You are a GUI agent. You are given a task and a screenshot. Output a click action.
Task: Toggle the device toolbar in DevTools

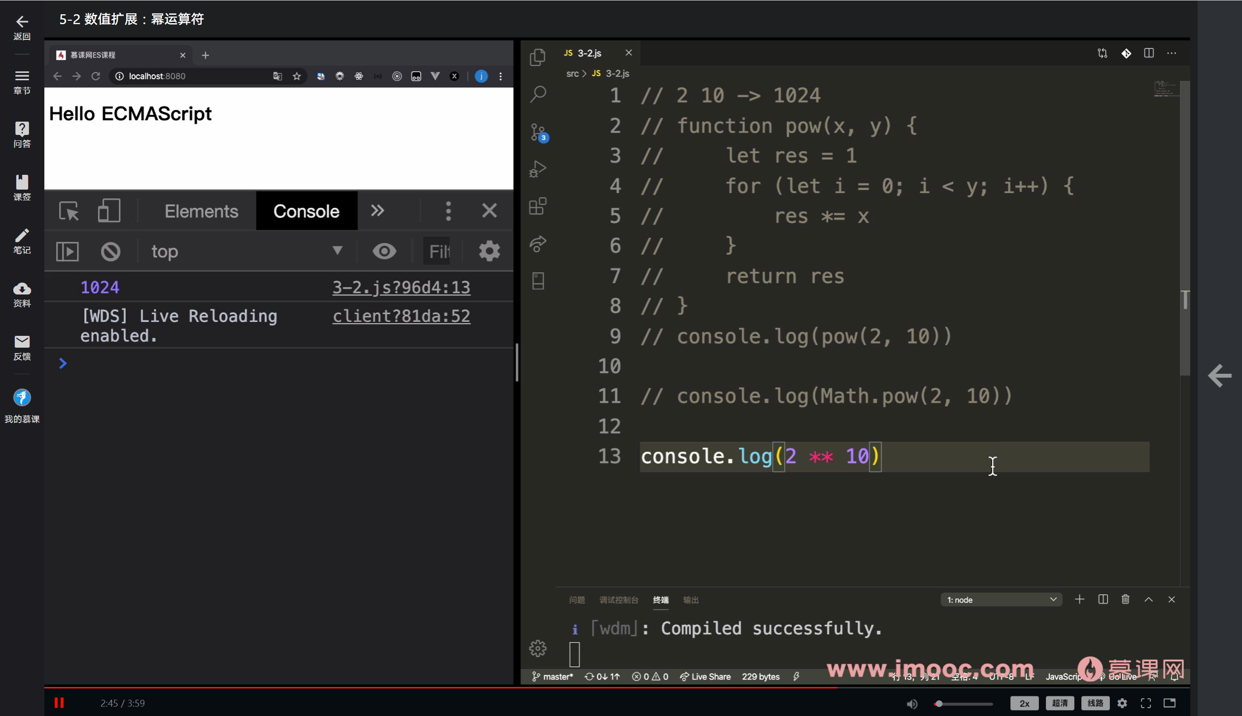click(x=109, y=211)
